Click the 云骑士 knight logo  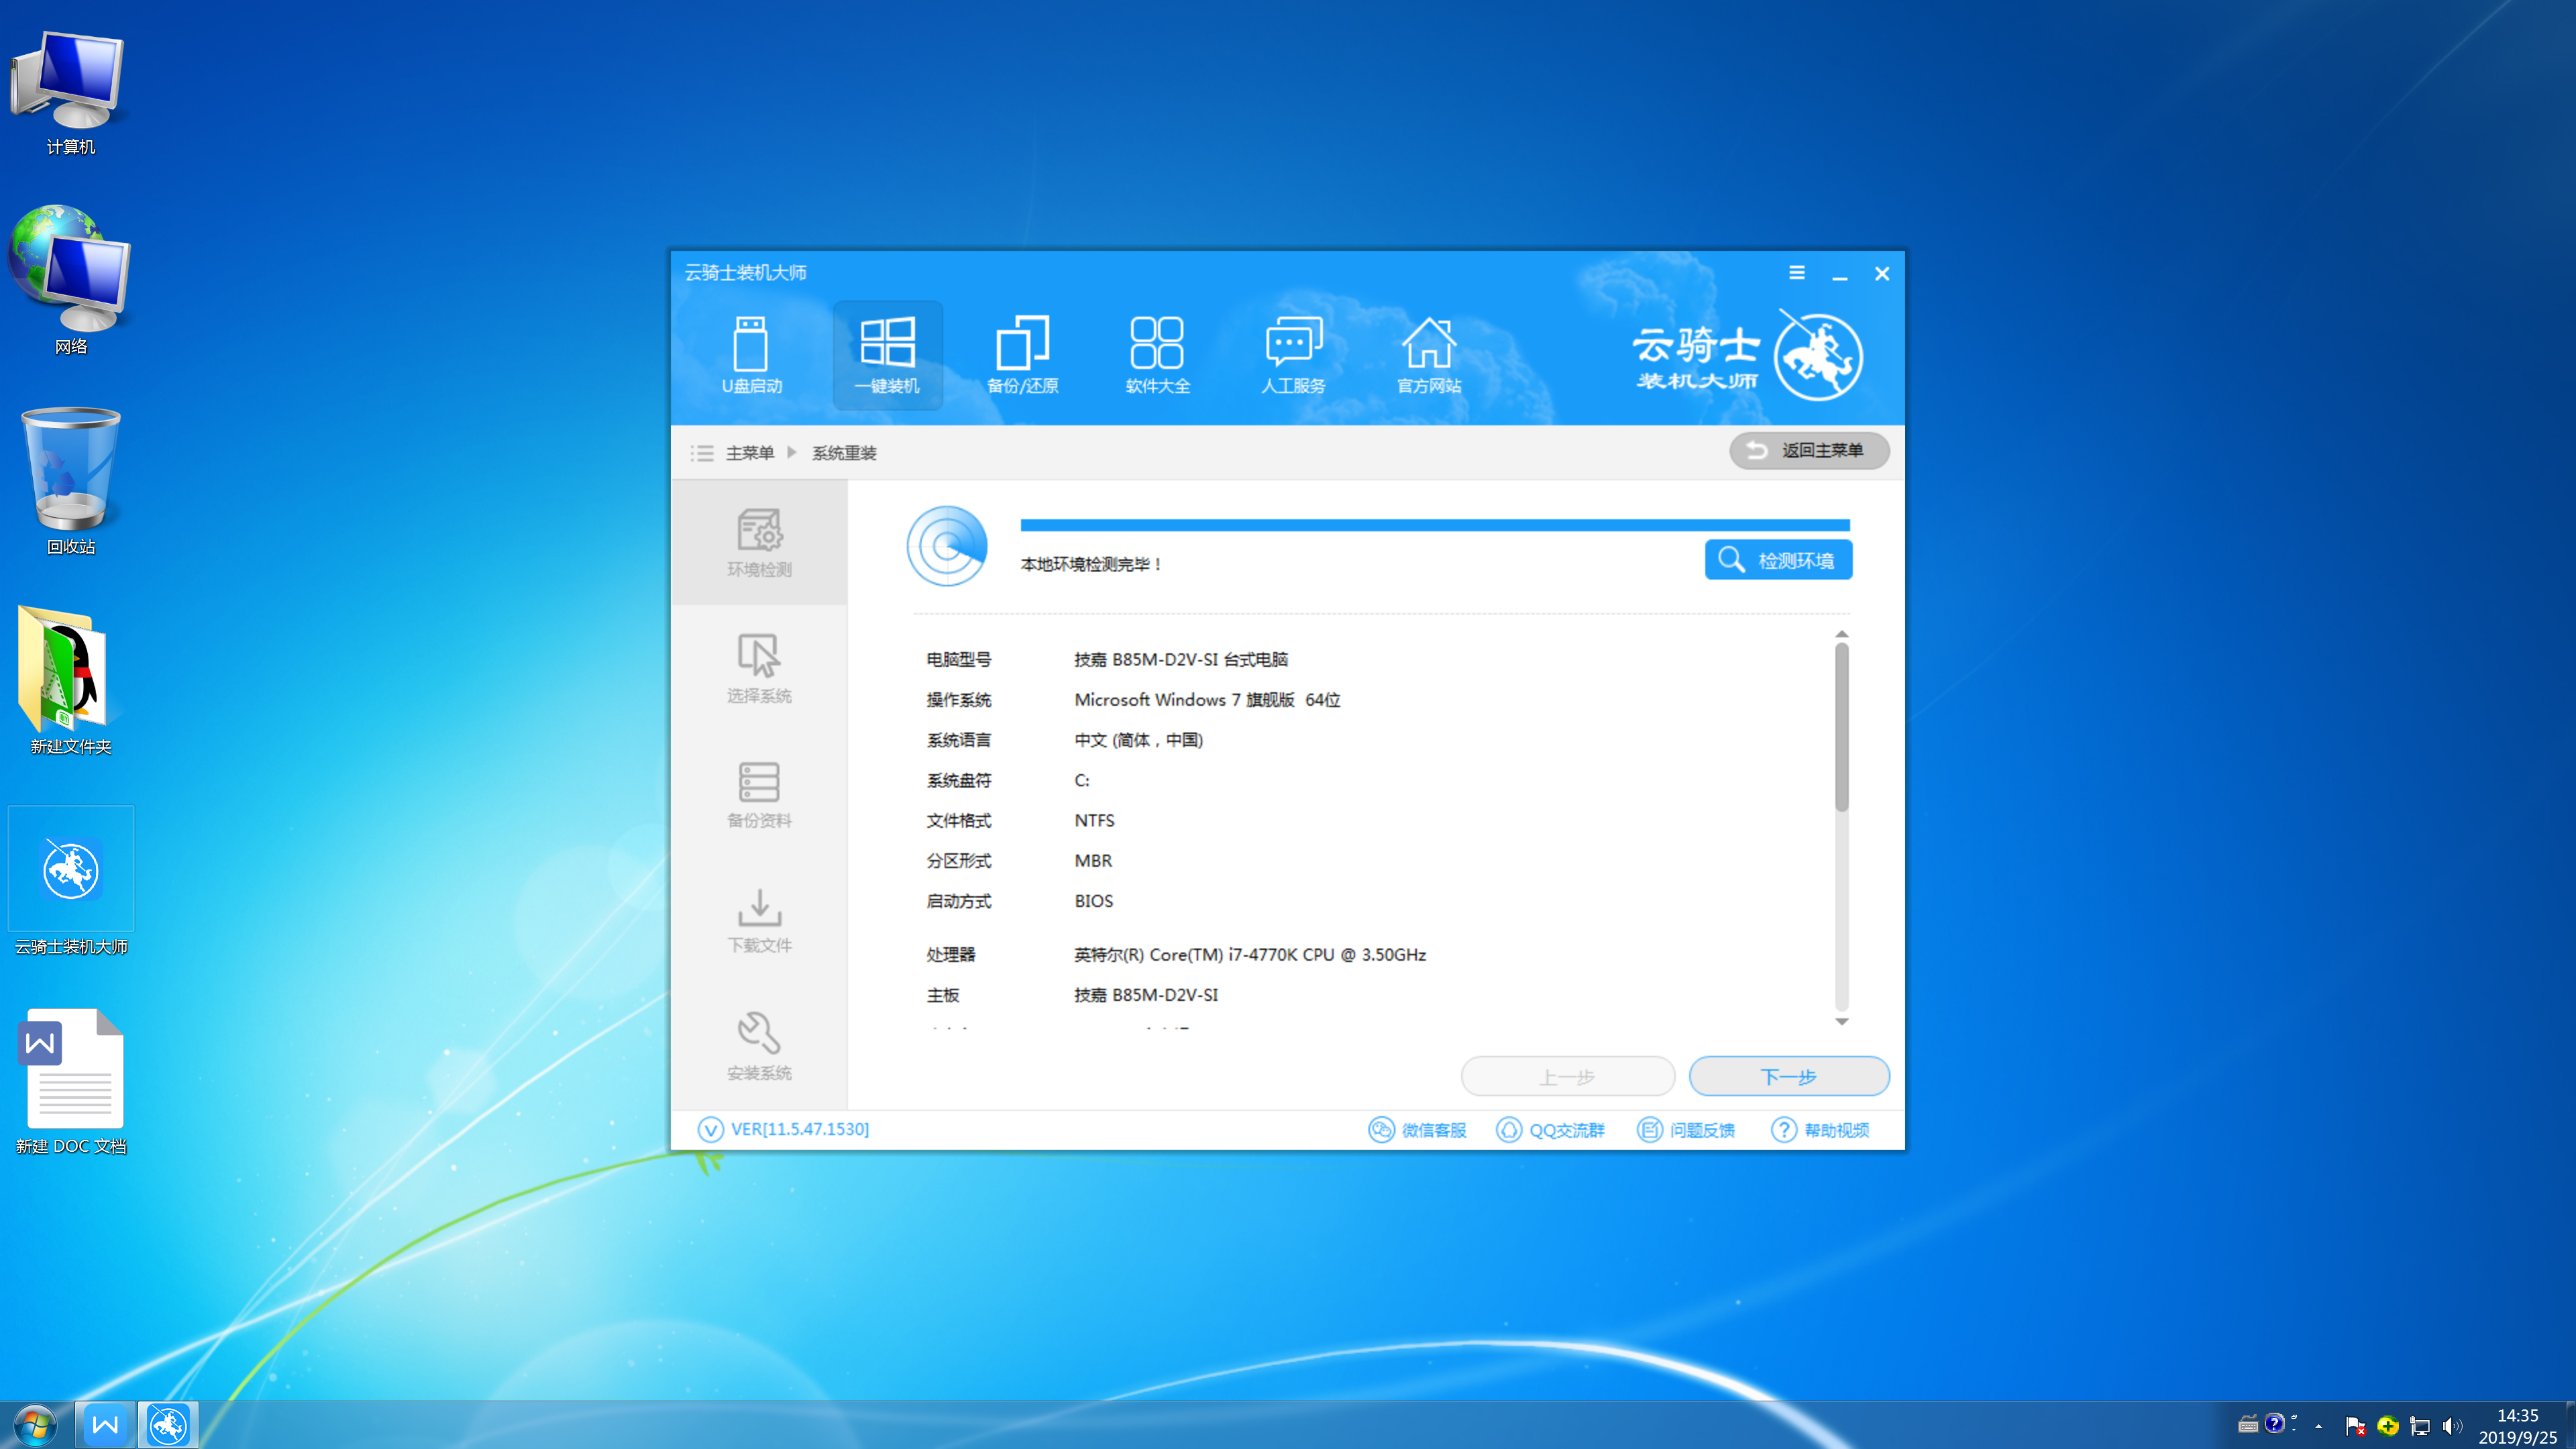(x=1817, y=356)
